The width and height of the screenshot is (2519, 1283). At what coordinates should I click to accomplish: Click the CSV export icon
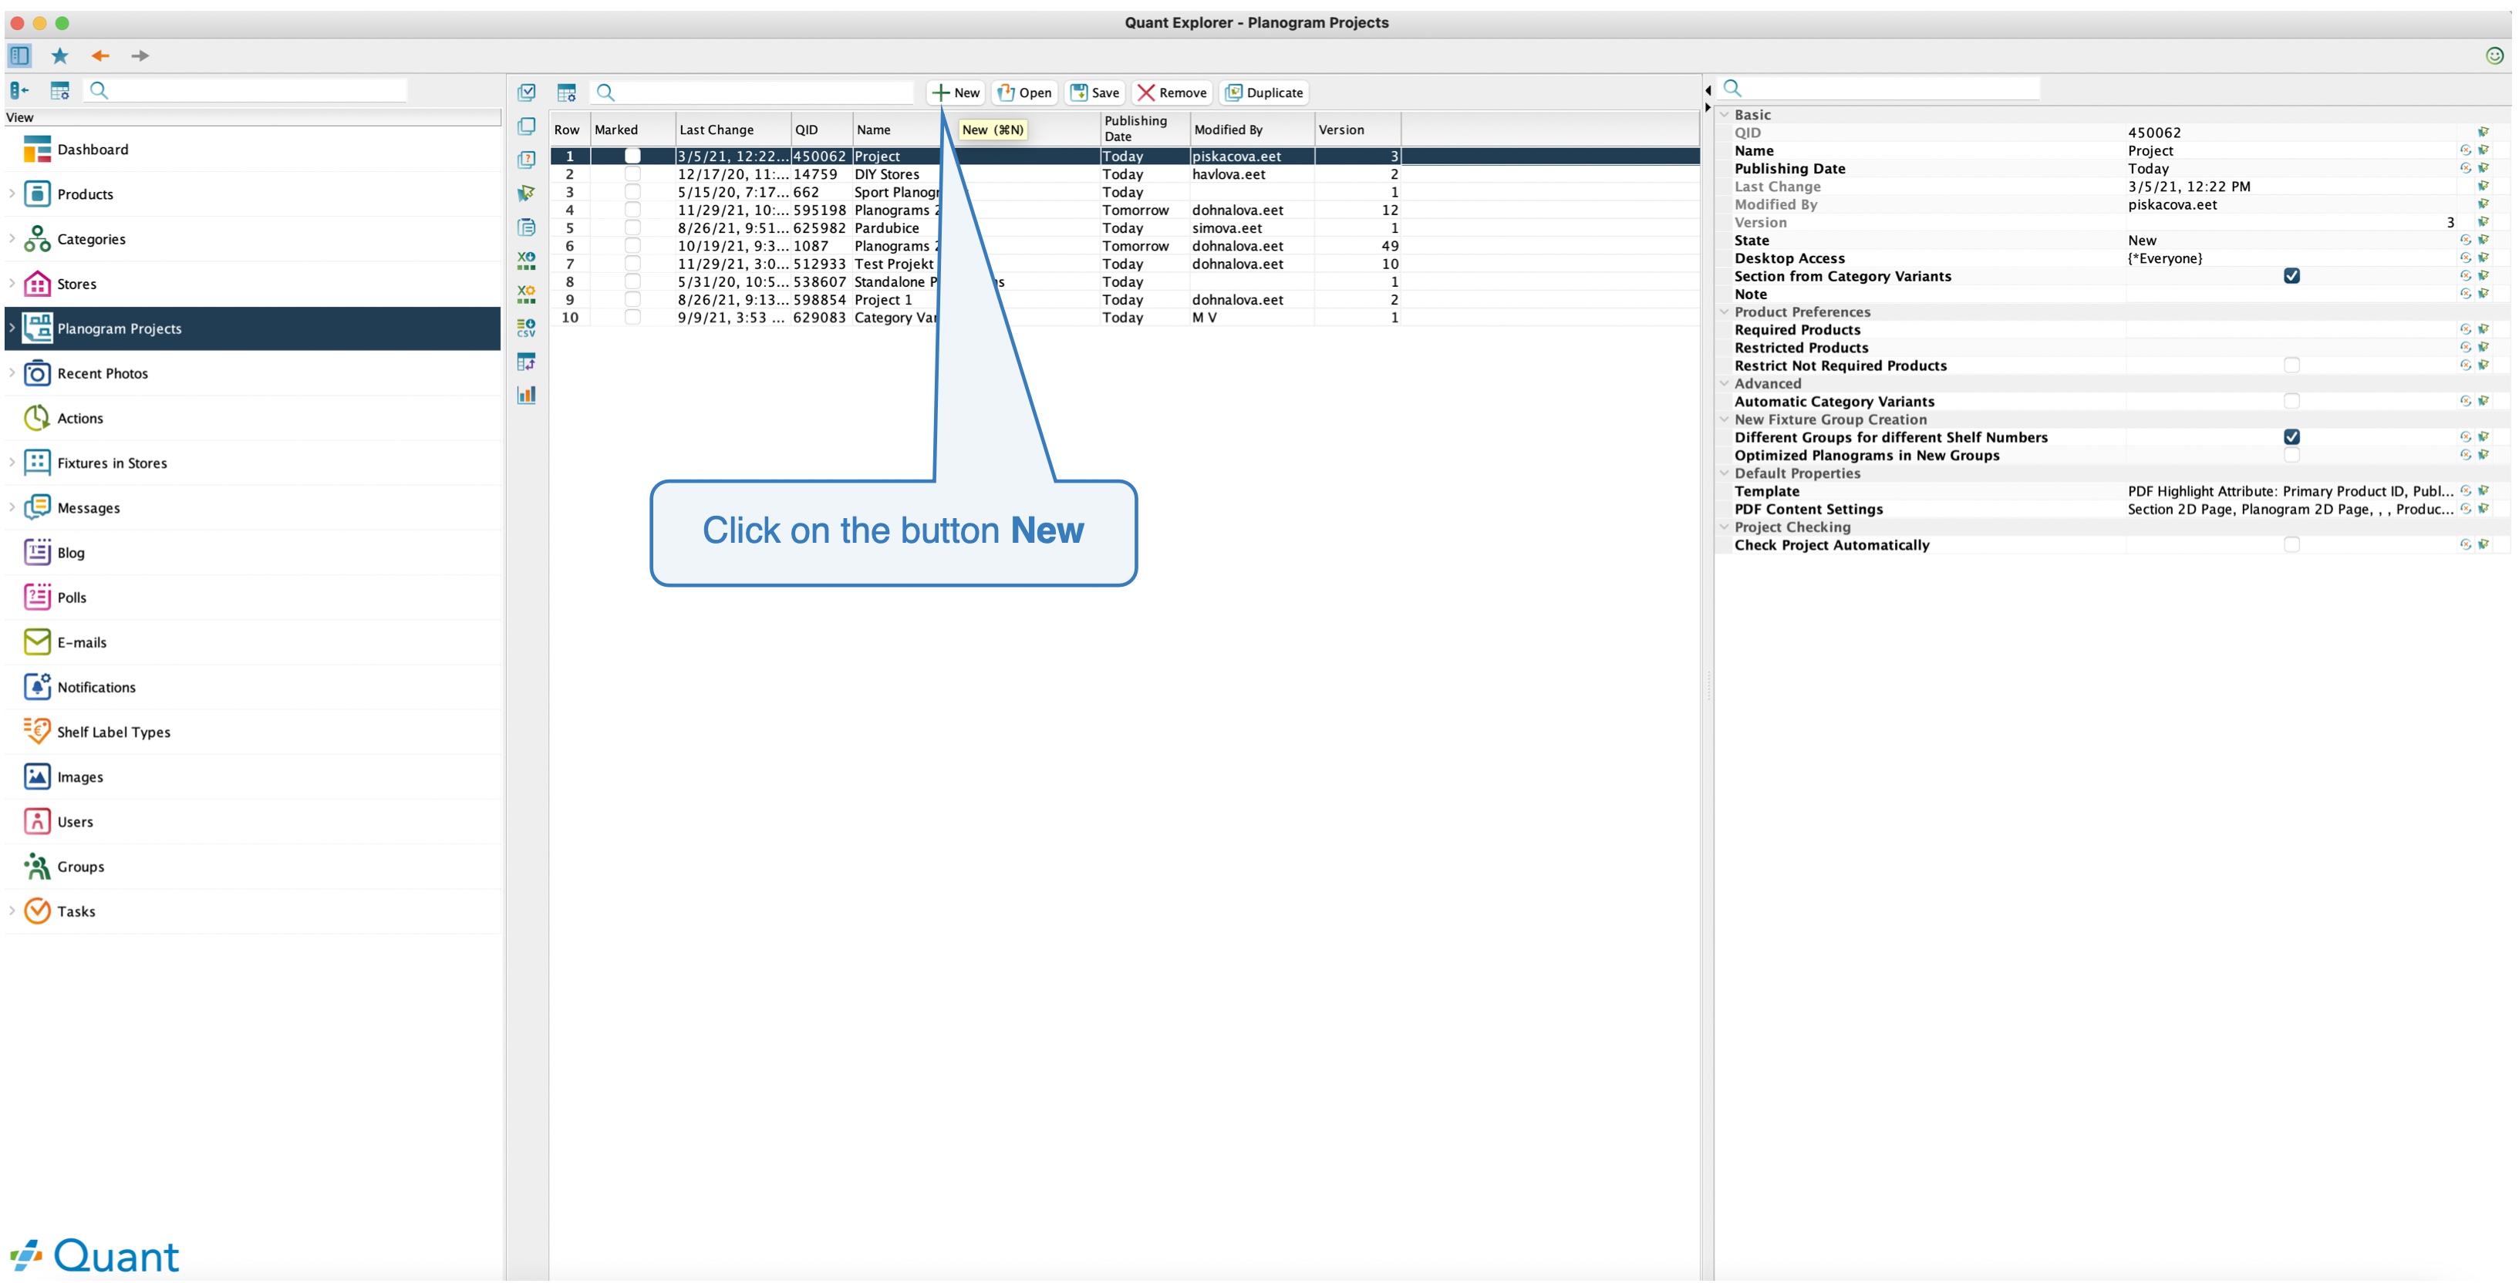click(526, 328)
